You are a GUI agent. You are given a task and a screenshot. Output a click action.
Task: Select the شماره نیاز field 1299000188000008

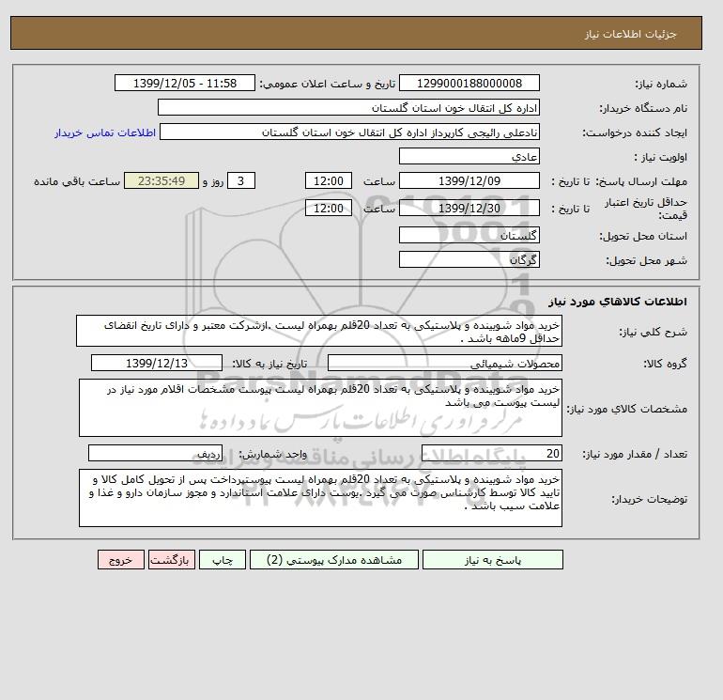click(x=469, y=83)
